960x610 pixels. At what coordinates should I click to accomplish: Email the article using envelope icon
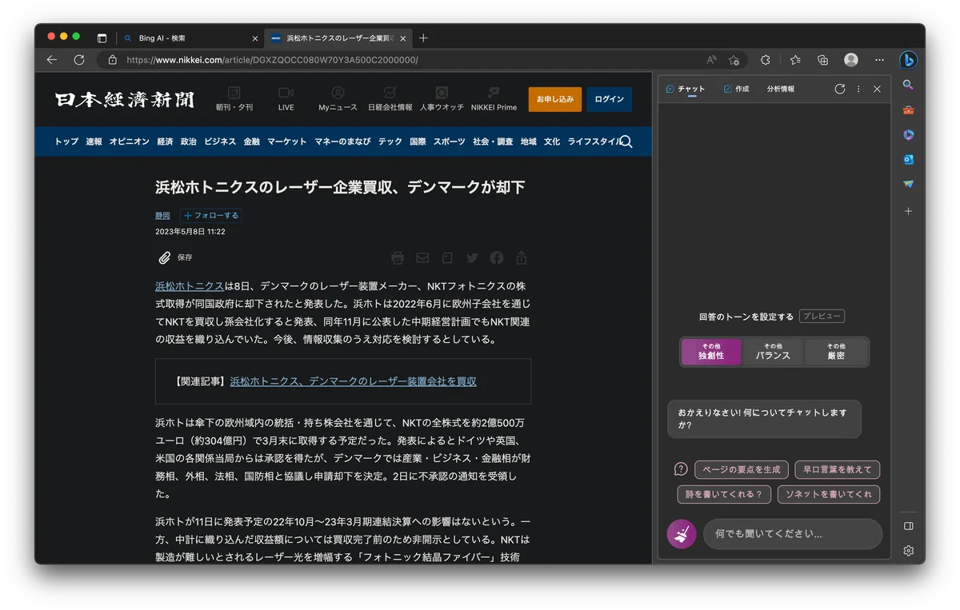422,257
